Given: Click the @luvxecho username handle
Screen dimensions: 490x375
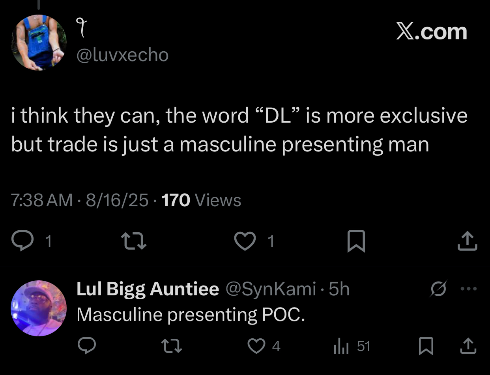Looking at the screenshot, I should (x=122, y=55).
